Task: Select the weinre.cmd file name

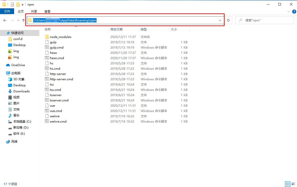Action: coord(58,122)
